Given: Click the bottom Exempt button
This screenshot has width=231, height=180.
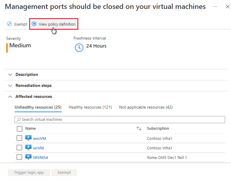Looking at the screenshot, I should click(x=64, y=173).
